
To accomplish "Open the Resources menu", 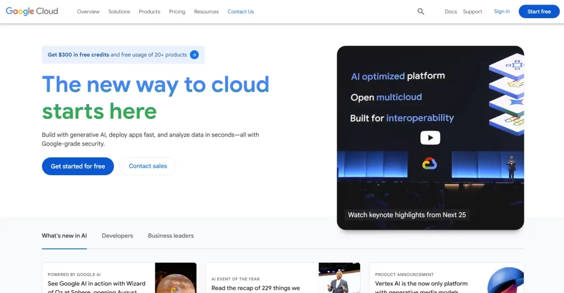I will pos(206,12).
